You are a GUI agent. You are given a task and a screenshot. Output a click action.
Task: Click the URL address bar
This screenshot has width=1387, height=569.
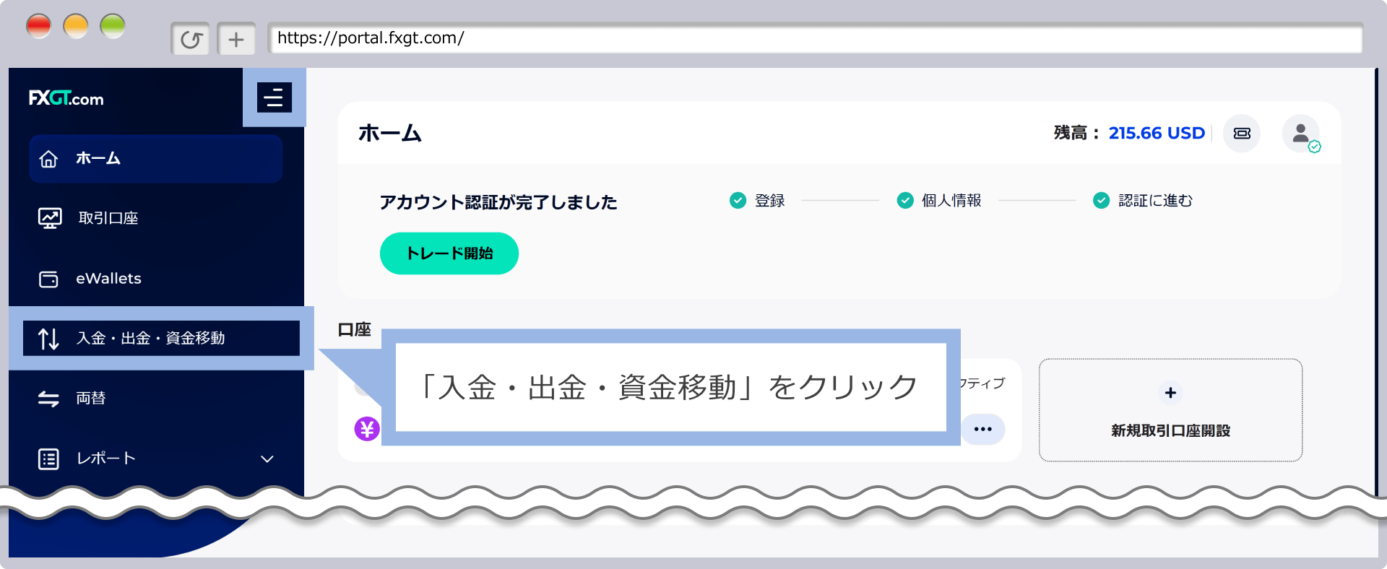click(x=816, y=38)
